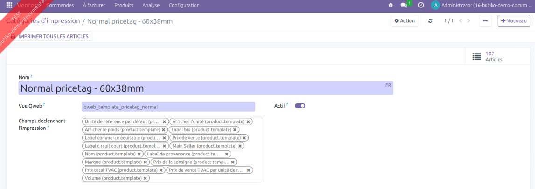
Task: Open the apps grid menu icon
Action: coord(9,5)
